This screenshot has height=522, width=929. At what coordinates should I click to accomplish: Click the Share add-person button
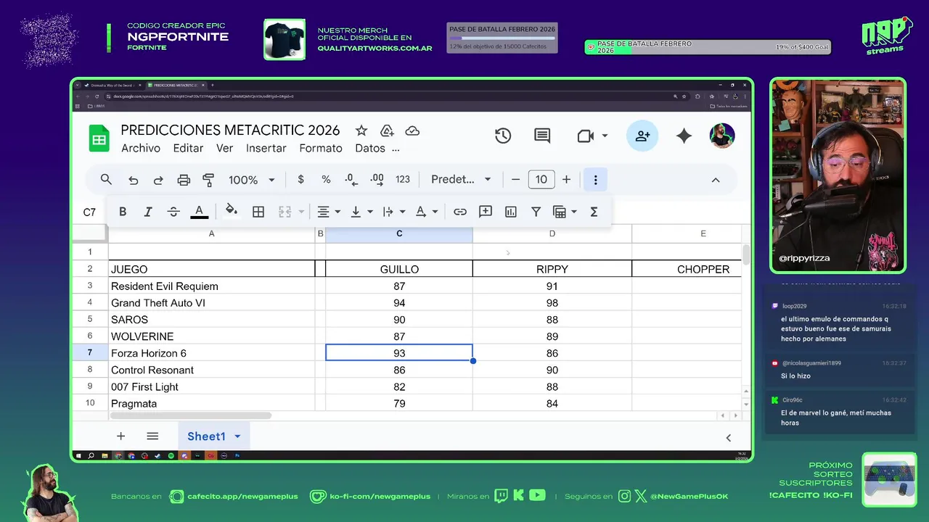point(642,136)
